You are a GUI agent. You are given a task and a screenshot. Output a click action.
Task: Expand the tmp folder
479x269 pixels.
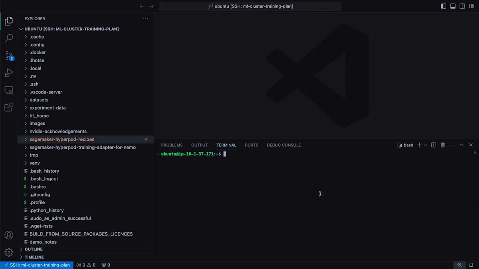(x=85, y=155)
